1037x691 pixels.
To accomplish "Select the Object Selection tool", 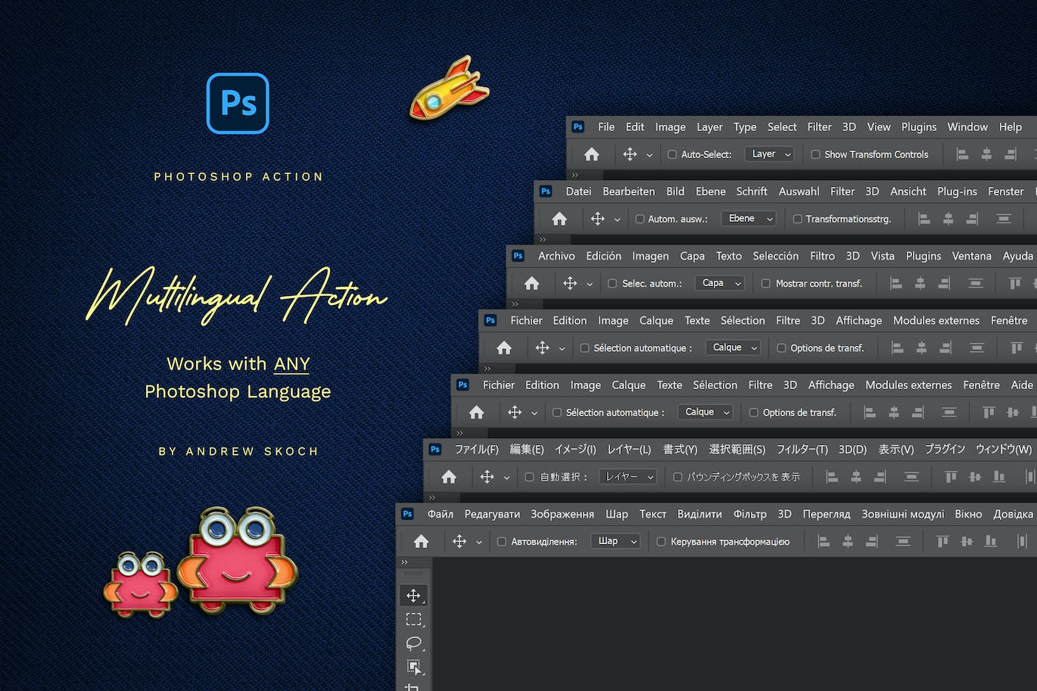I will click(x=413, y=667).
